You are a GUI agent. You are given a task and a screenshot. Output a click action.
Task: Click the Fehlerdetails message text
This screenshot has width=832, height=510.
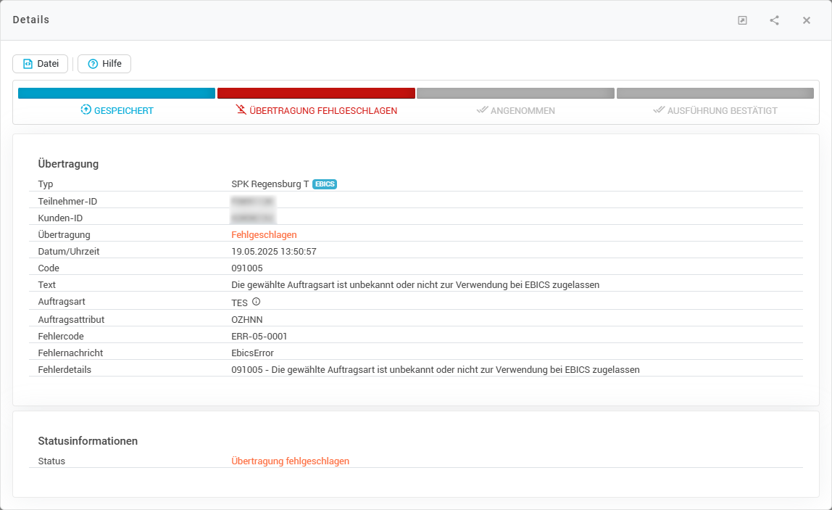pyautogui.click(x=435, y=369)
